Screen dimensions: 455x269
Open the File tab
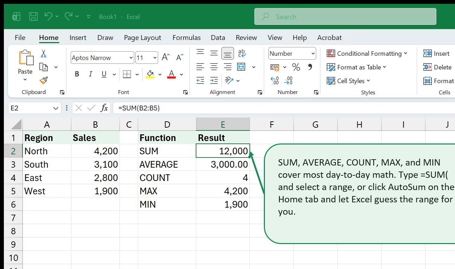(x=20, y=38)
